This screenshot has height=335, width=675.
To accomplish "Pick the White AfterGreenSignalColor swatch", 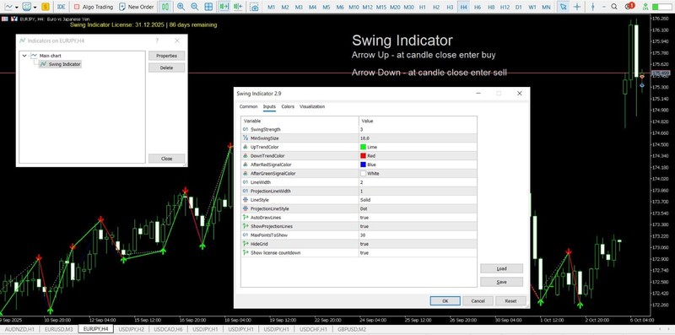I will pos(364,174).
